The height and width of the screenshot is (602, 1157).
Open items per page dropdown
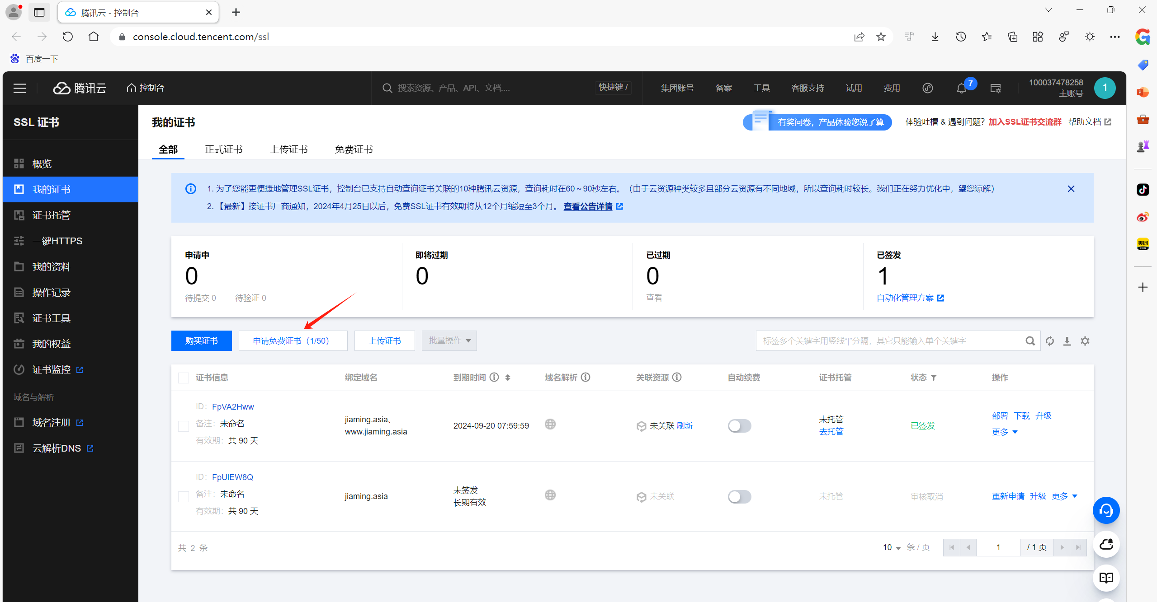892,547
